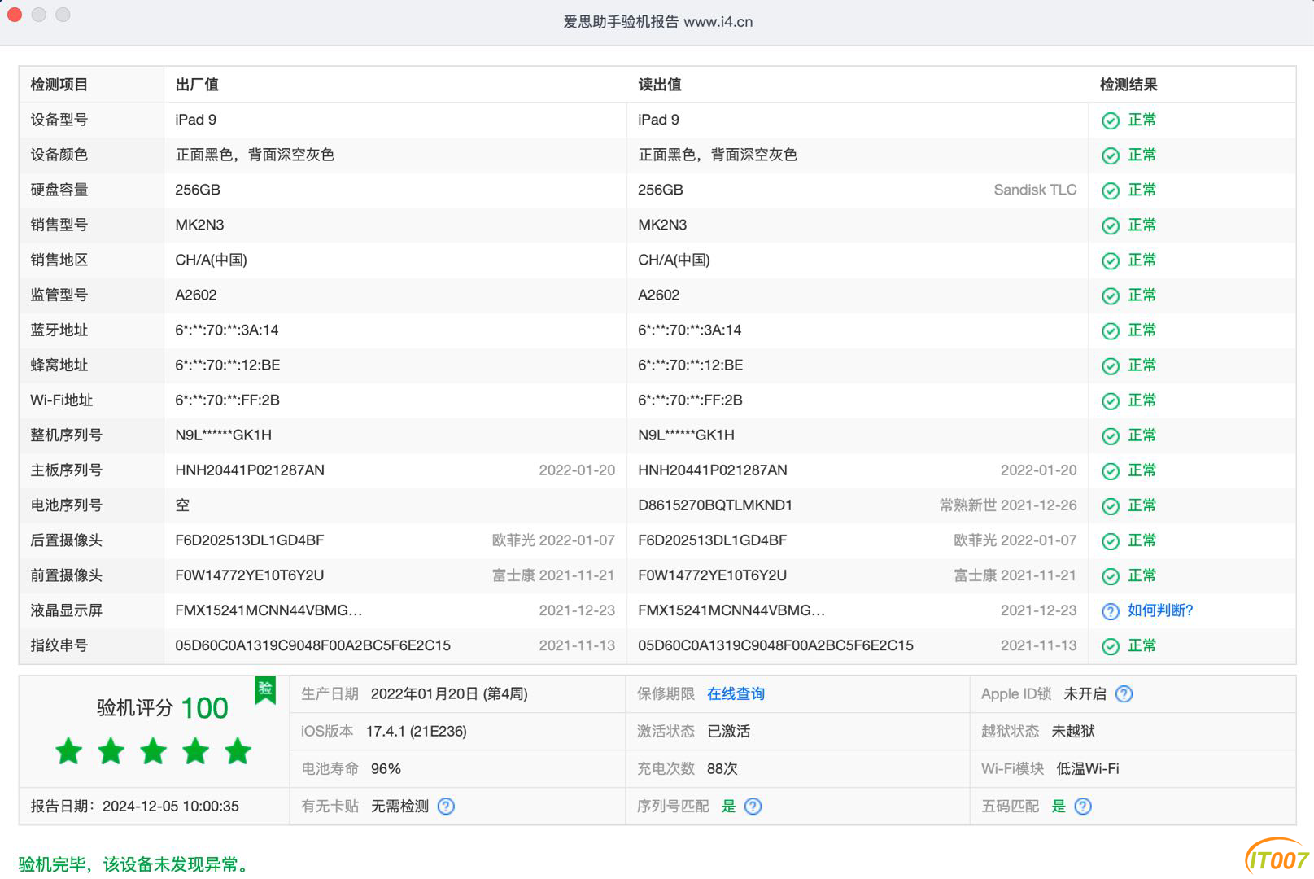Click the 设备型号 row's green check icon

(1110, 120)
